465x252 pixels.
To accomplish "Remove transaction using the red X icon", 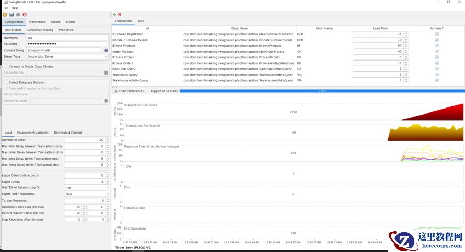I will [120, 14].
